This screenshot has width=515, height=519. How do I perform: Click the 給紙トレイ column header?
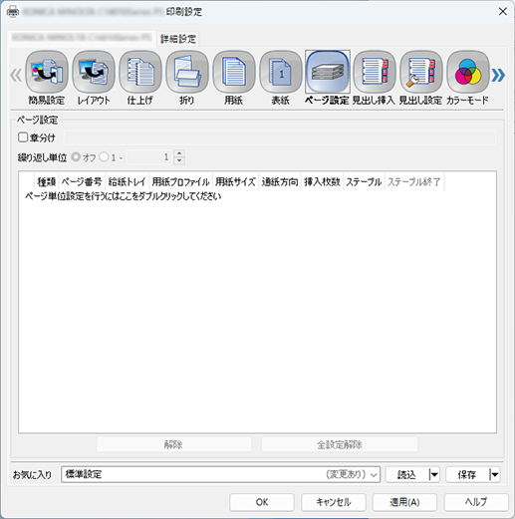click(128, 181)
